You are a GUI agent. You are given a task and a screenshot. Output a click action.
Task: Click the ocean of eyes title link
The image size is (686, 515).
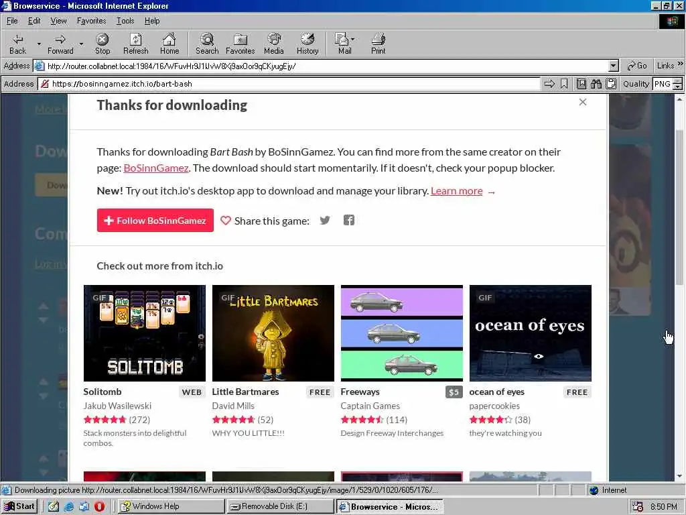click(x=496, y=392)
